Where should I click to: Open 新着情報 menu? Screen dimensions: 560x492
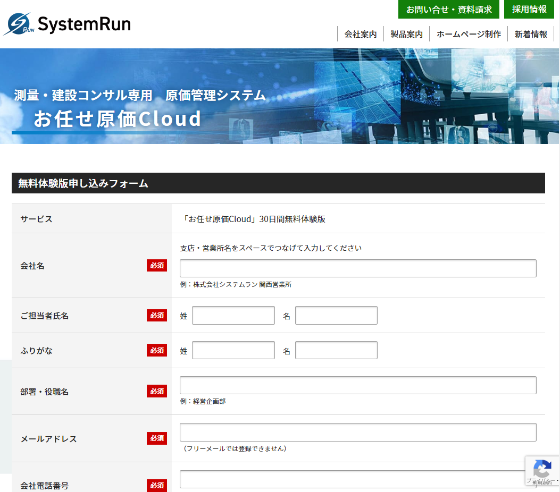(531, 34)
